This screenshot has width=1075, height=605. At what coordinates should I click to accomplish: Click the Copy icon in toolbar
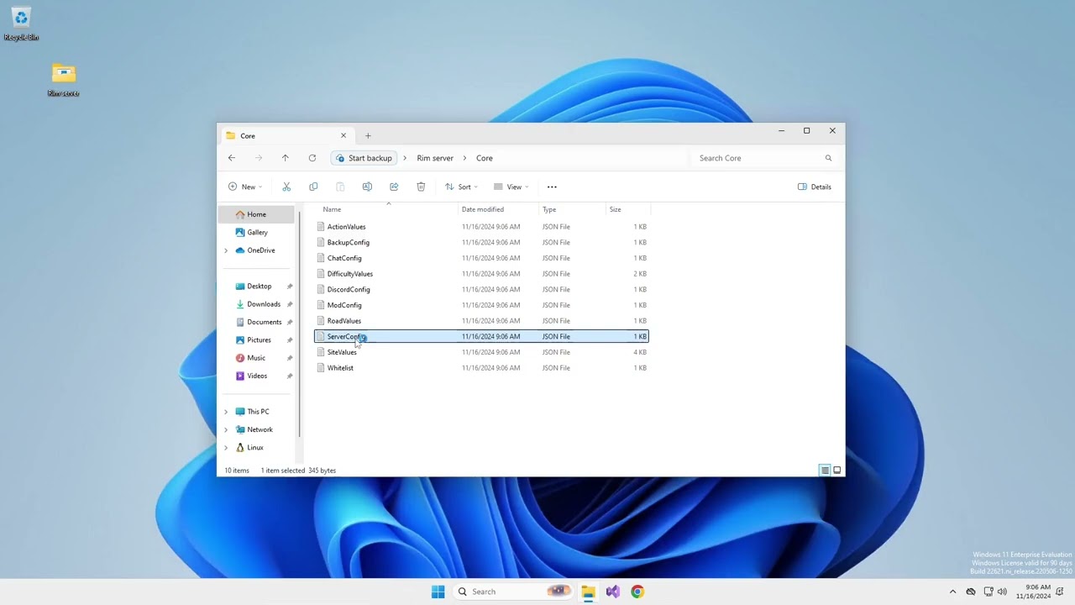pyautogui.click(x=313, y=187)
